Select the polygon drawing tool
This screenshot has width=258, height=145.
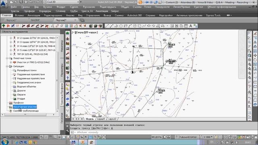tap(121, 26)
